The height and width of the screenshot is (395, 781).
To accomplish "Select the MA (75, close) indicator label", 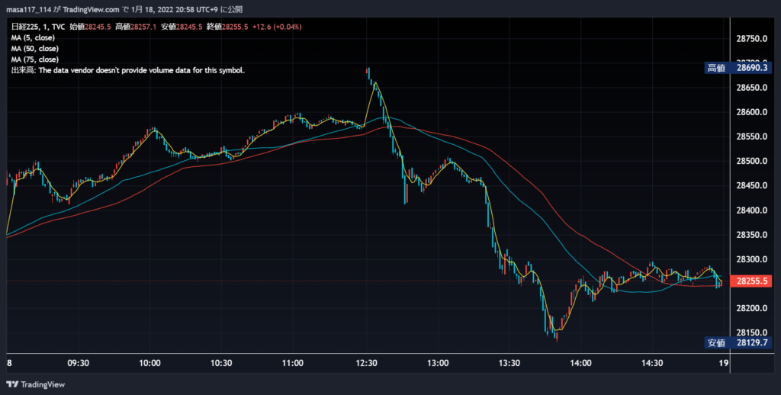I will click(x=35, y=59).
